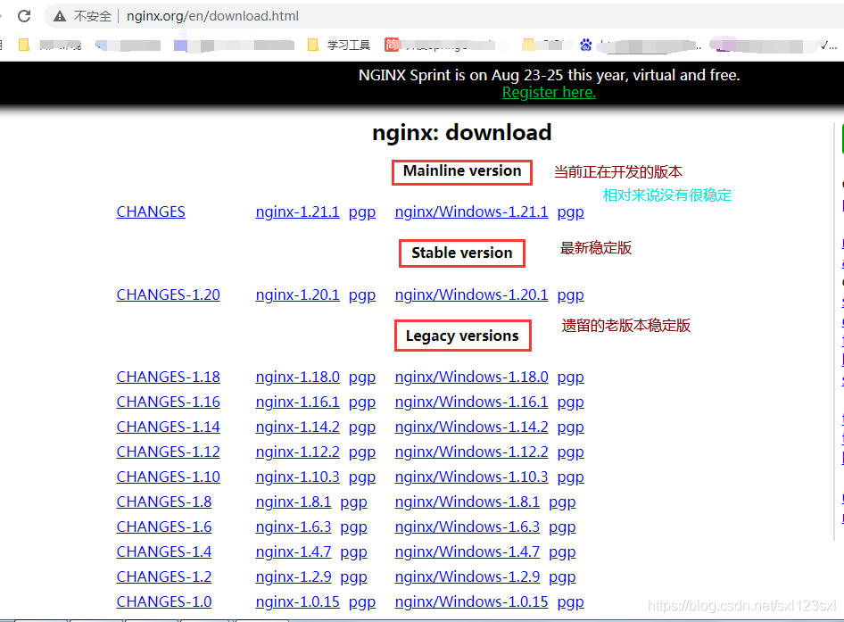Image resolution: width=844 pixels, height=622 pixels.
Task: Open the paw-print Baidu bookmark icon
Action: tap(585, 46)
